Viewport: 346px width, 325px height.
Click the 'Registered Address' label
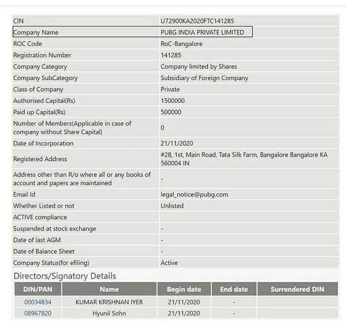(40, 159)
